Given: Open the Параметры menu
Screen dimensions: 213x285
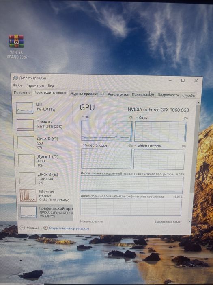Looking at the screenshot, I should (34, 85).
